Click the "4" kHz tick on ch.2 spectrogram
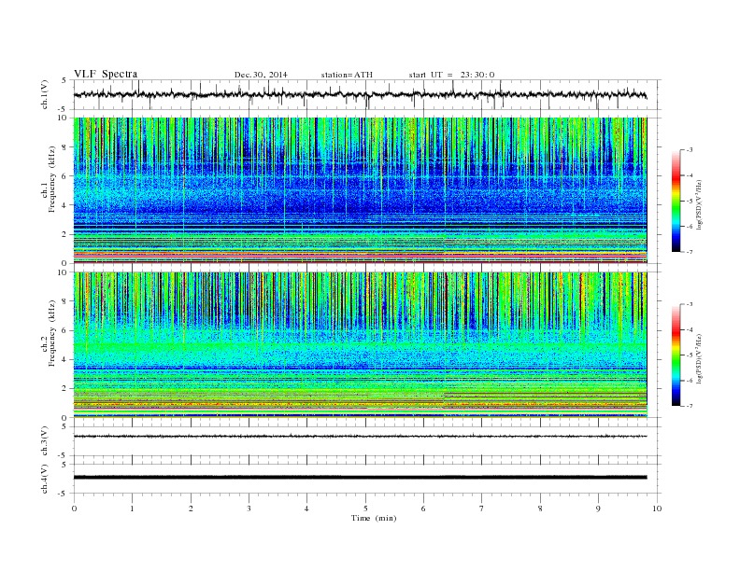This screenshot has height=571, width=740. (65, 359)
